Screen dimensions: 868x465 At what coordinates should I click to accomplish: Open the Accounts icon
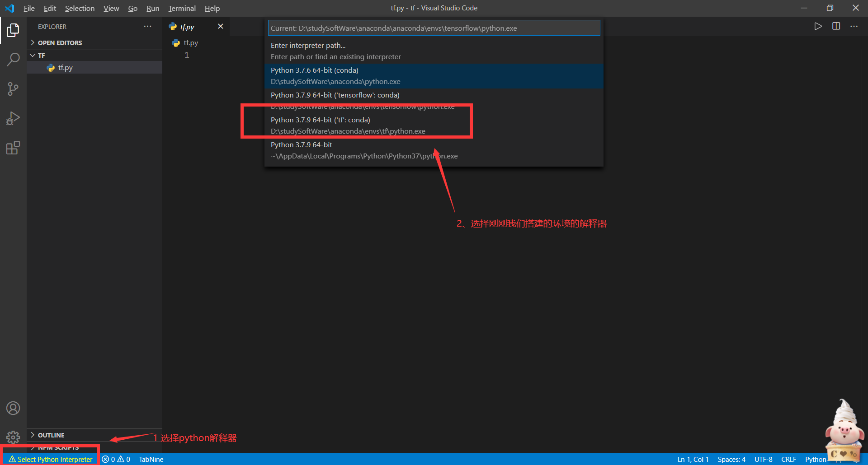pos(13,408)
